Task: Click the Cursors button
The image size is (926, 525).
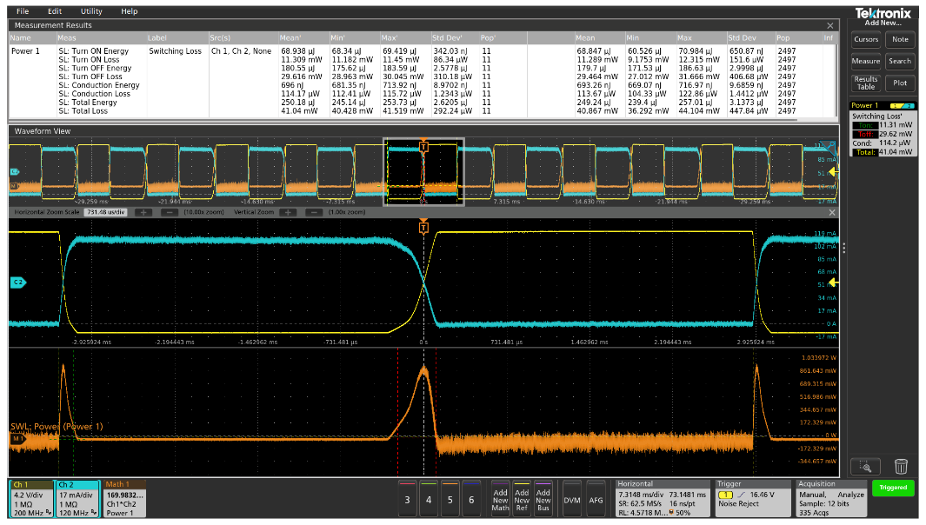Action: tap(866, 39)
